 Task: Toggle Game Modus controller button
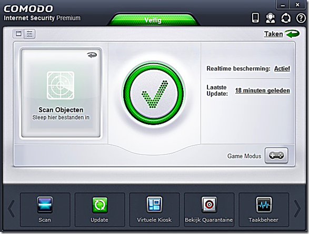pyautogui.click(x=276, y=156)
